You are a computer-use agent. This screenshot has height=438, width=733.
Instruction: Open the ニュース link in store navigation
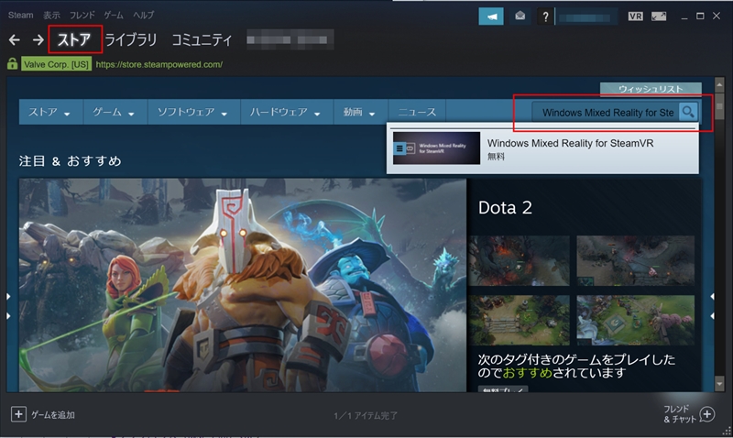point(417,113)
